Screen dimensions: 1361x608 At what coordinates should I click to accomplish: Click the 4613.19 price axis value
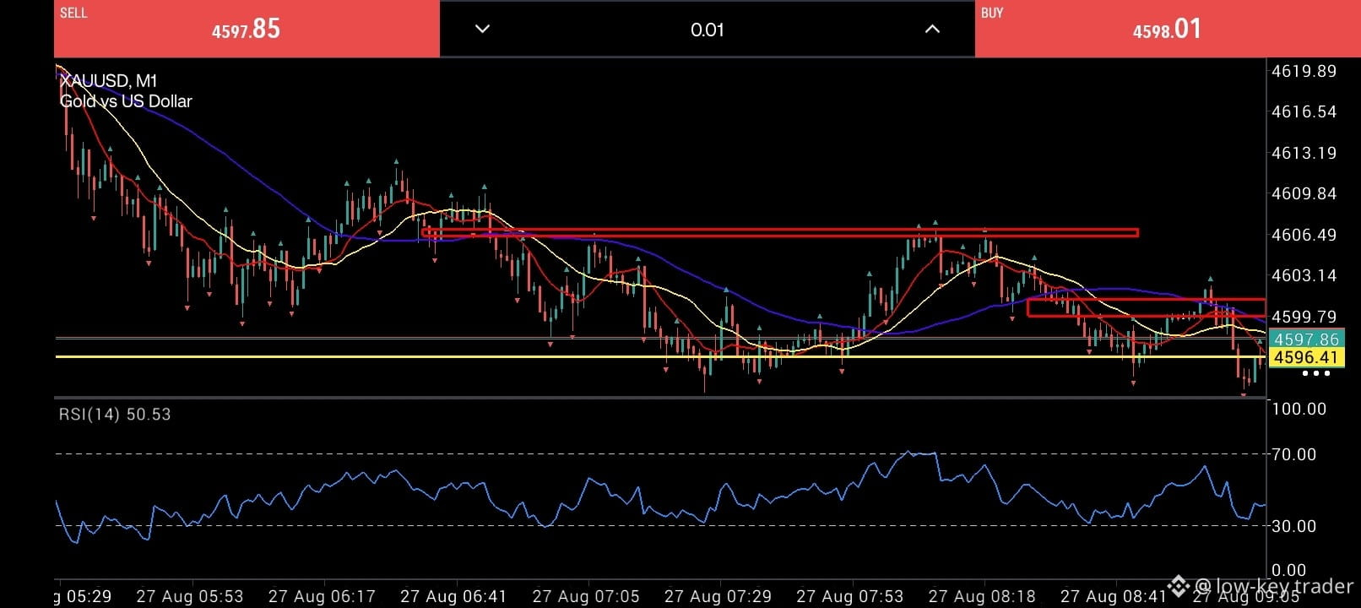(1304, 153)
